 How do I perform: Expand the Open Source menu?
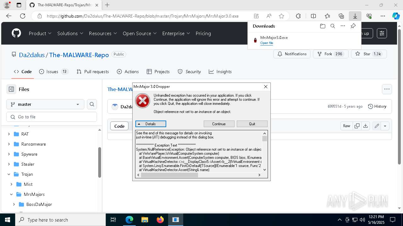tap(139, 33)
